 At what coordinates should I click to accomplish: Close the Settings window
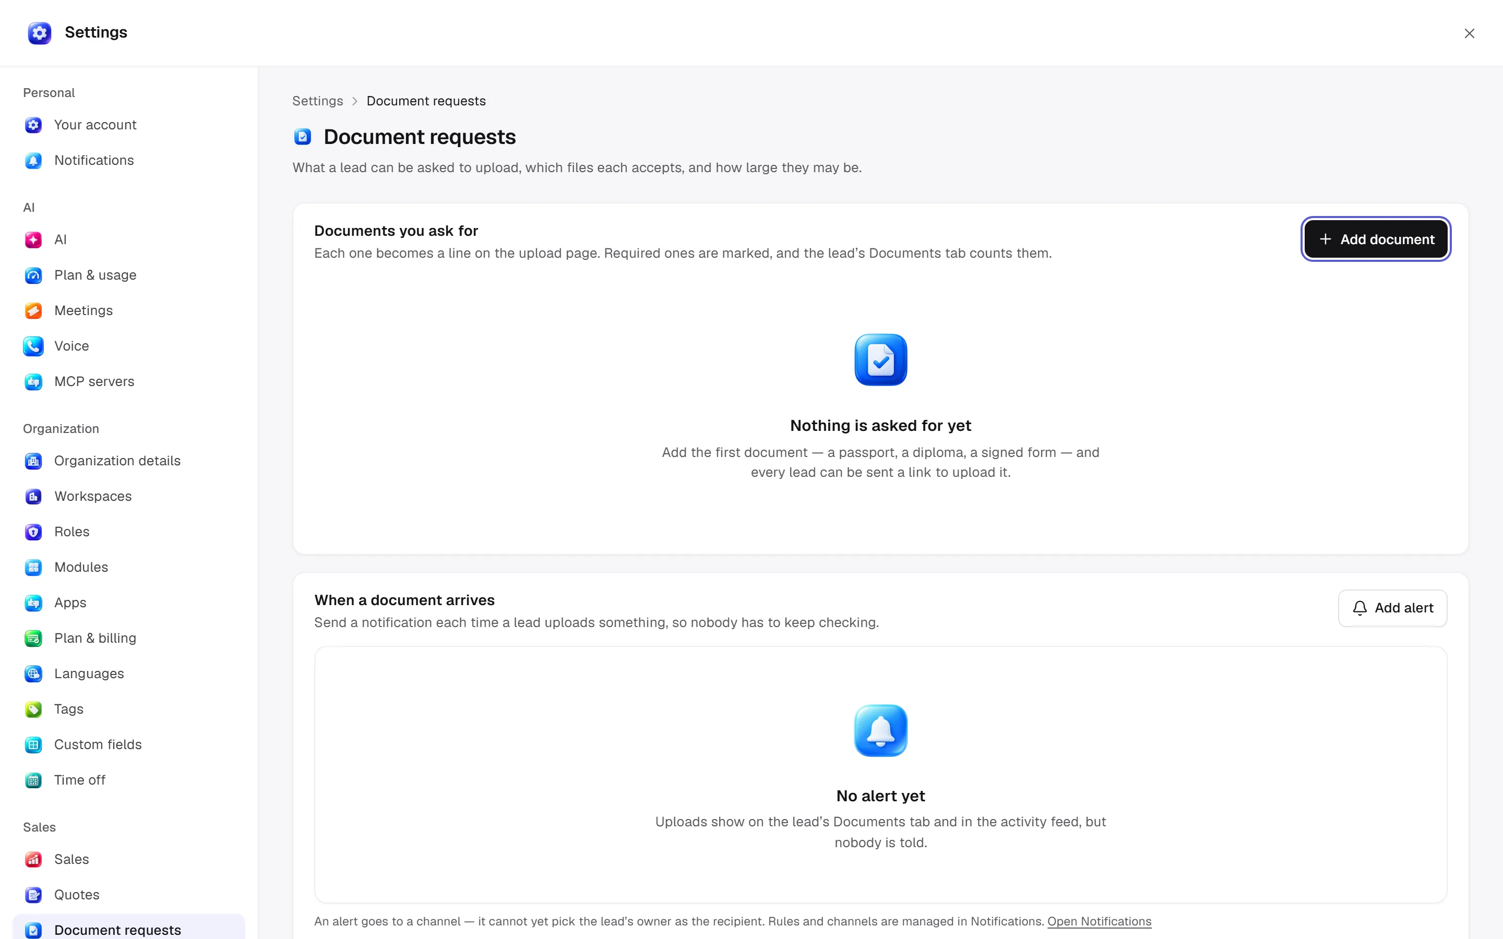(x=1469, y=33)
